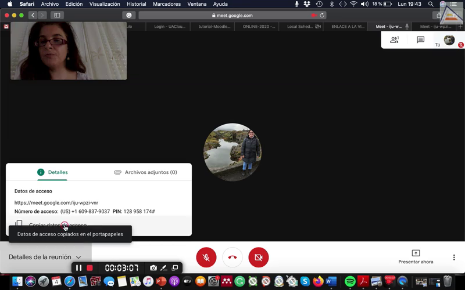Click the recorder camera snapshot icon
This screenshot has height=290, width=465.
pos(153,268)
